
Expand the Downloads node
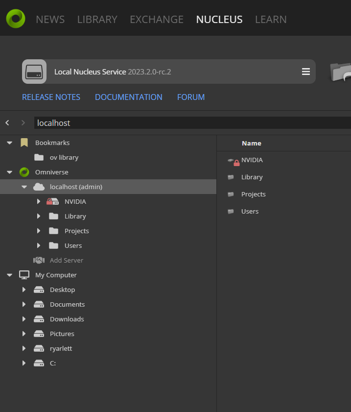coord(24,319)
